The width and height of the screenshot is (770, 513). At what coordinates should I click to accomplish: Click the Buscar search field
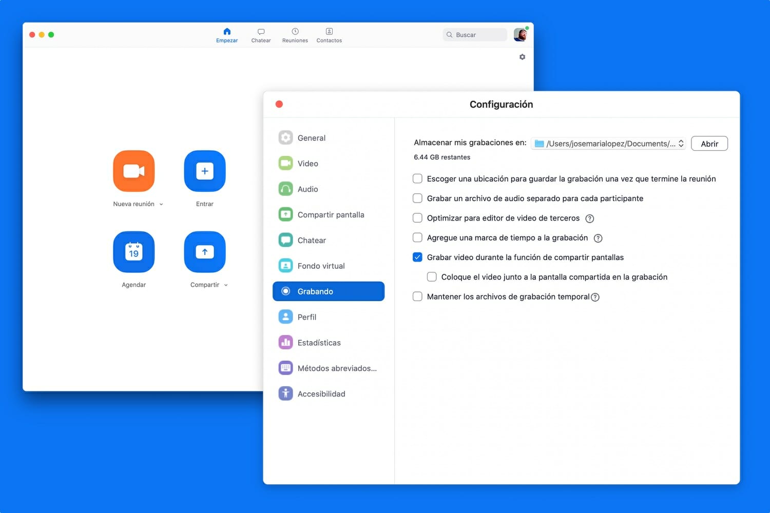click(x=475, y=35)
